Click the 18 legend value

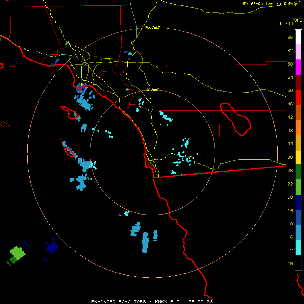[x=290, y=197]
